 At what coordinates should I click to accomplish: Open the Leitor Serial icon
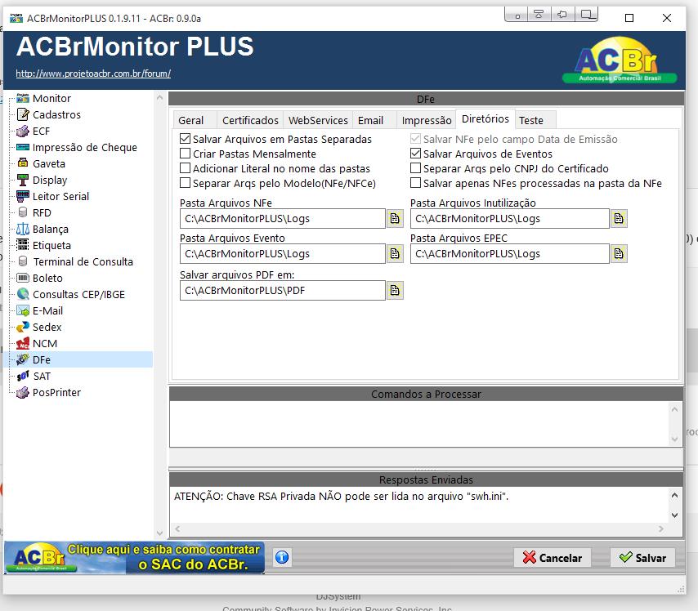pos(23,196)
